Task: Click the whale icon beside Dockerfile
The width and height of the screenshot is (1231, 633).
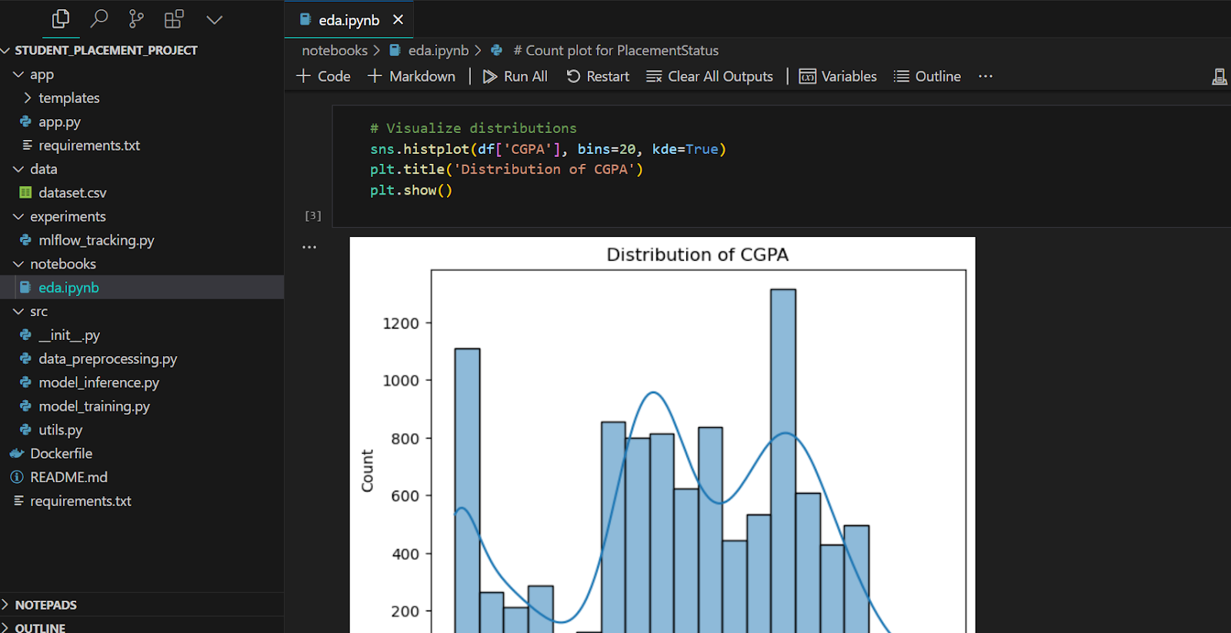Action: (x=17, y=454)
